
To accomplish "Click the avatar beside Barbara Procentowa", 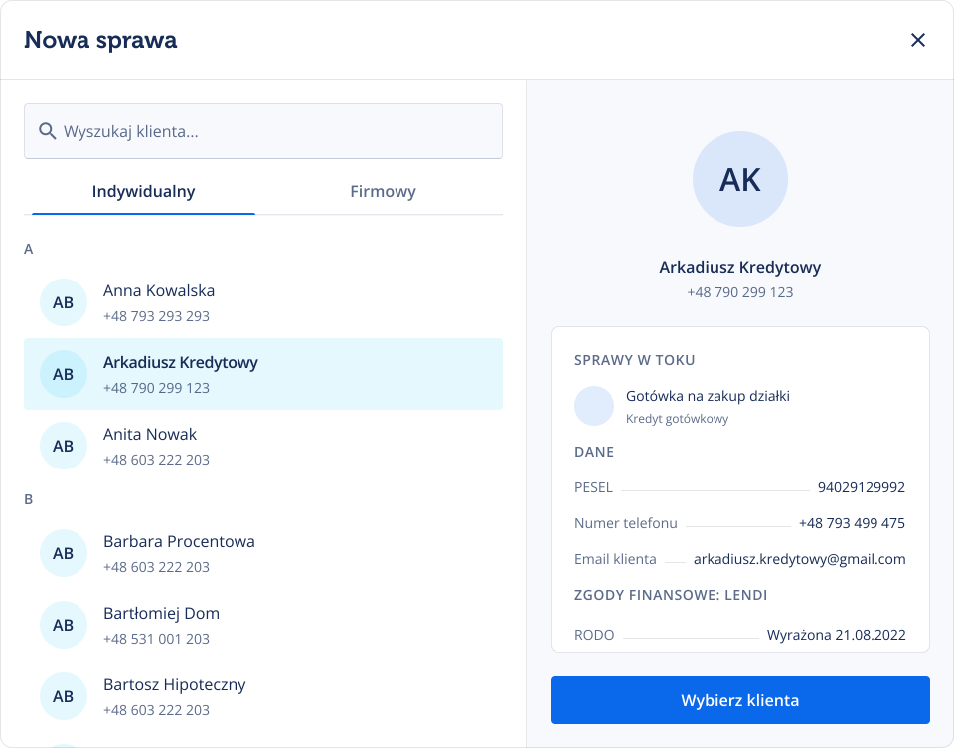I will [64, 553].
